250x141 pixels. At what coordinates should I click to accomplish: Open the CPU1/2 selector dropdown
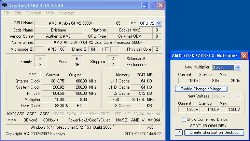pos(150,23)
